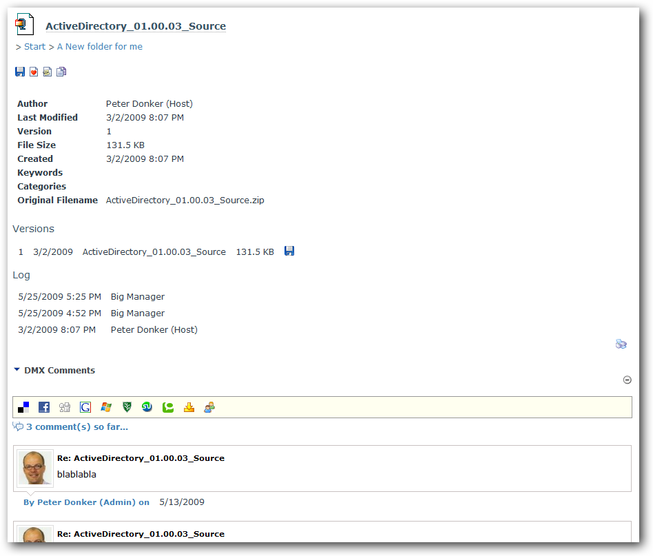Screen dimensions: 653x556
Task: Click the log entry 5/25/2009 5:25 PM
Action: pos(59,296)
